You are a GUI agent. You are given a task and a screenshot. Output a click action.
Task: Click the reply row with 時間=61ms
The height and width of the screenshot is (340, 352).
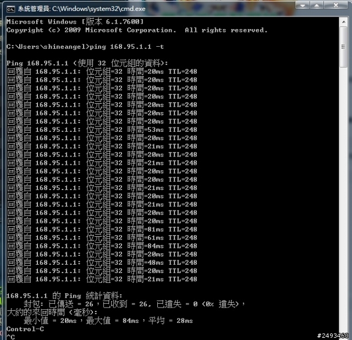(102, 238)
